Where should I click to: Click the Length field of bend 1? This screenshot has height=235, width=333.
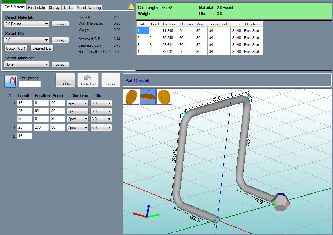(x=25, y=103)
